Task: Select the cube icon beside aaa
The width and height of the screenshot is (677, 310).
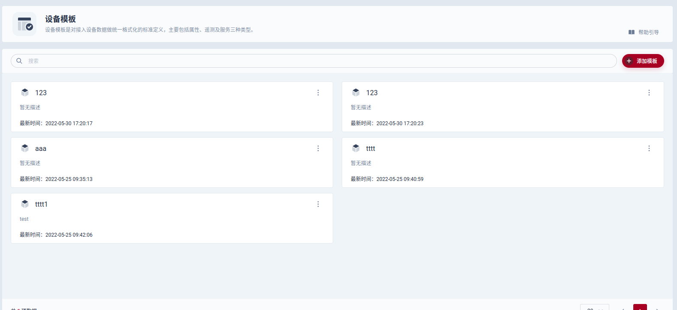Action: (x=25, y=148)
